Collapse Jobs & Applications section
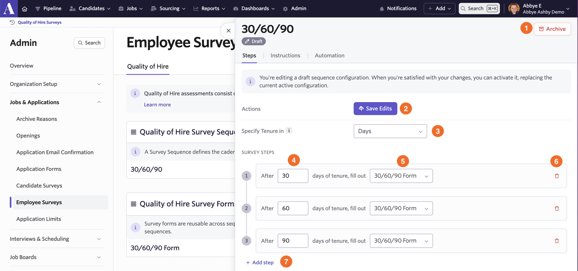578x271 pixels. point(56,102)
